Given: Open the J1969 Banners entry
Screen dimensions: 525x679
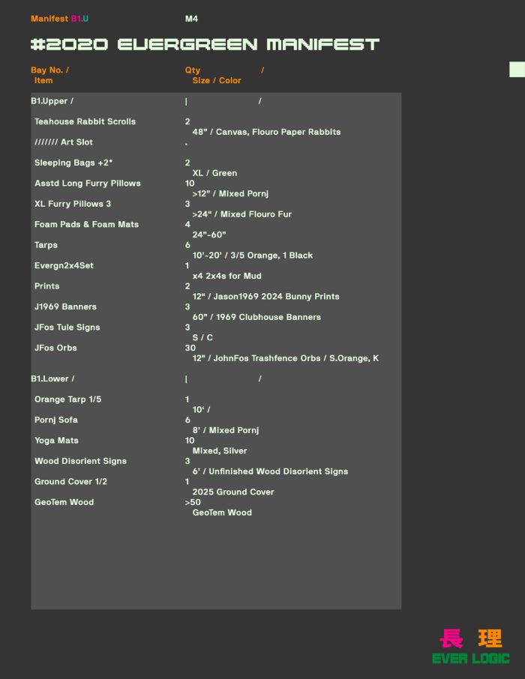Looking at the screenshot, I should click(65, 307).
